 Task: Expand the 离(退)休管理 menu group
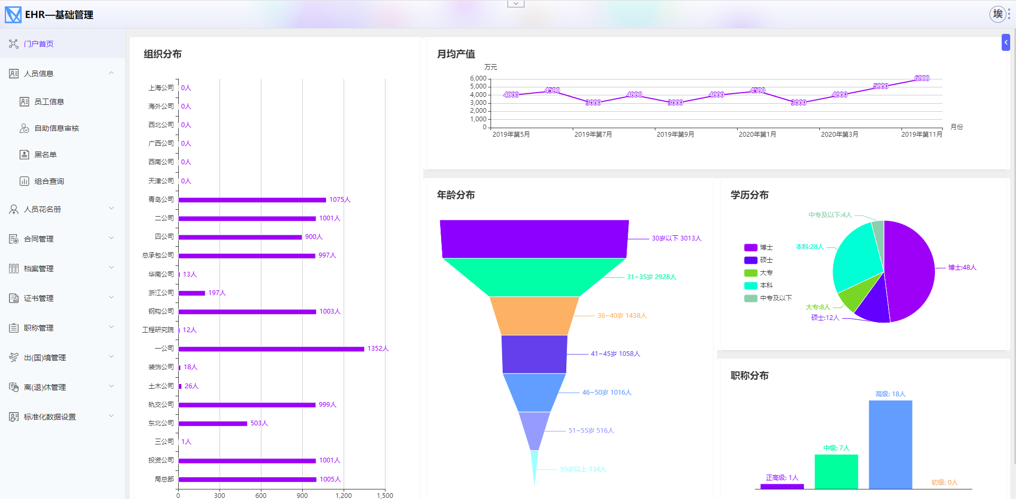[111, 387]
